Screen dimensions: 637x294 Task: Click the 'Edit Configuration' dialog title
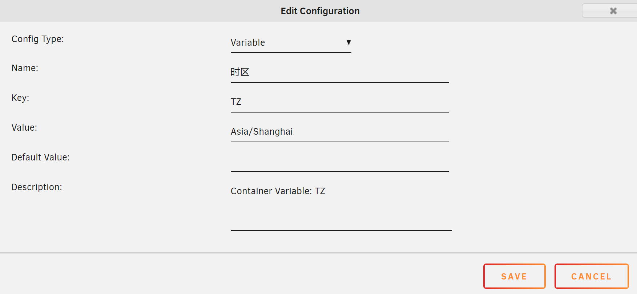pyautogui.click(x=320, y=11)
